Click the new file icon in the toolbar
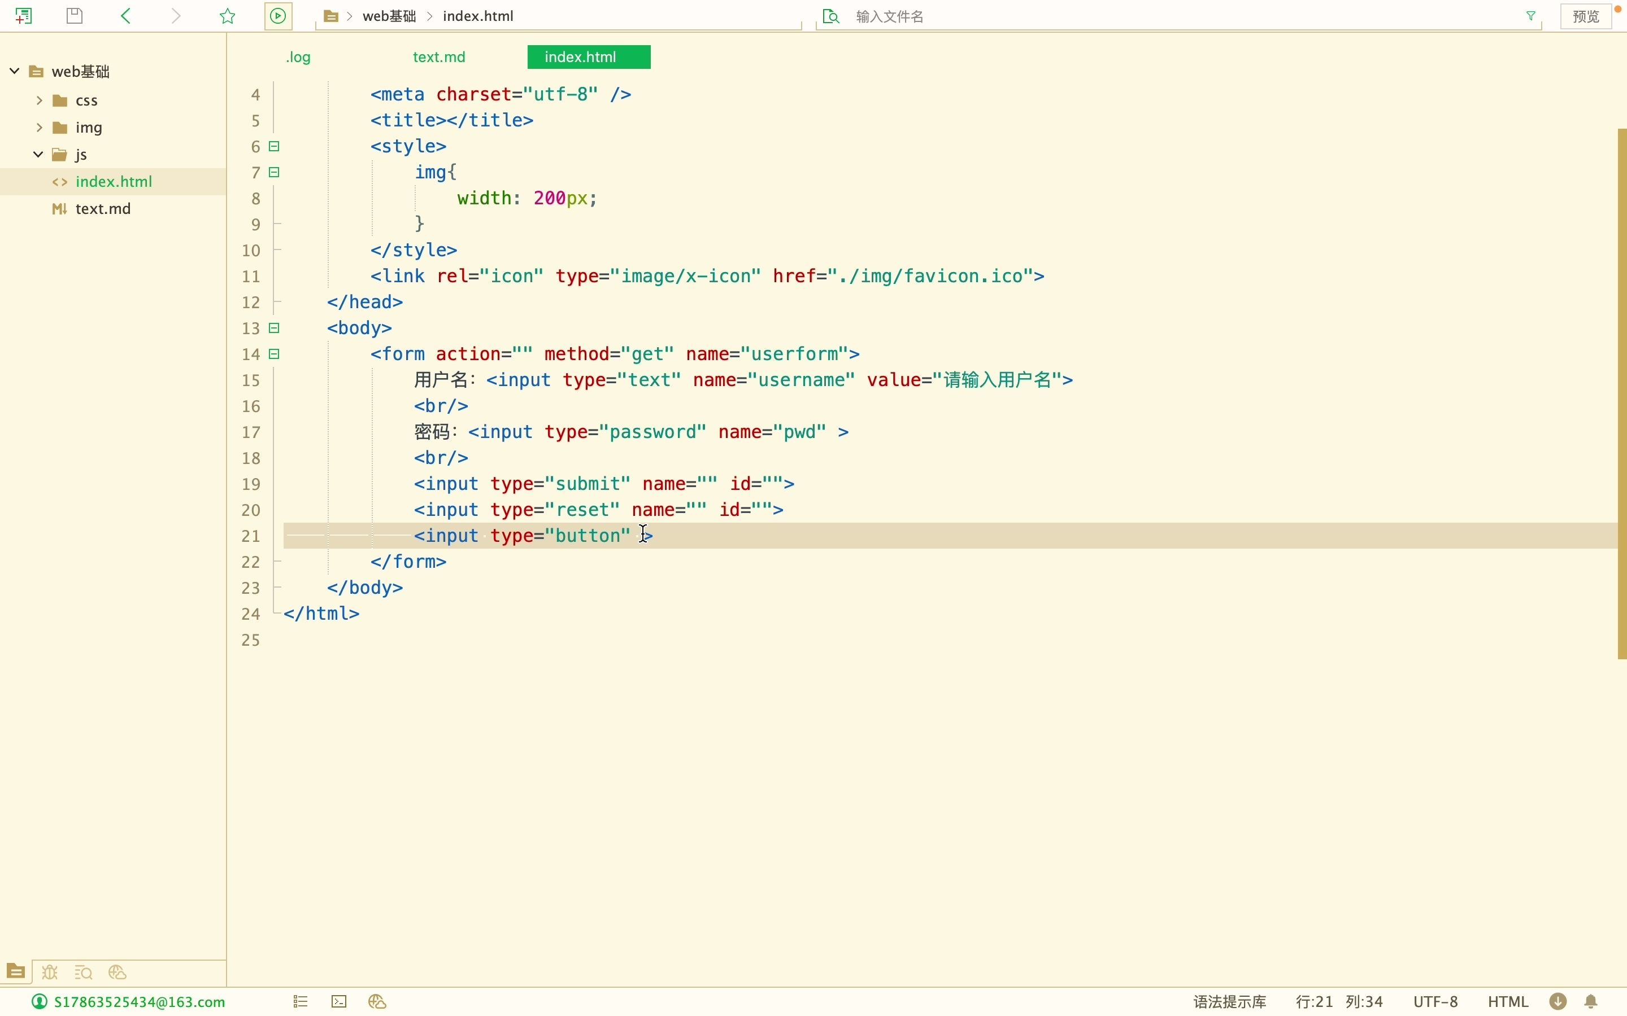The width and height of the screenshot is (1627, 1016). pyautogui.click(x=24, y=15)
